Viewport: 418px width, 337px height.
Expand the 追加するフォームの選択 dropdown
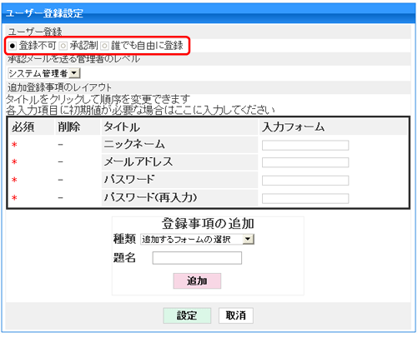tap(198, 239)
